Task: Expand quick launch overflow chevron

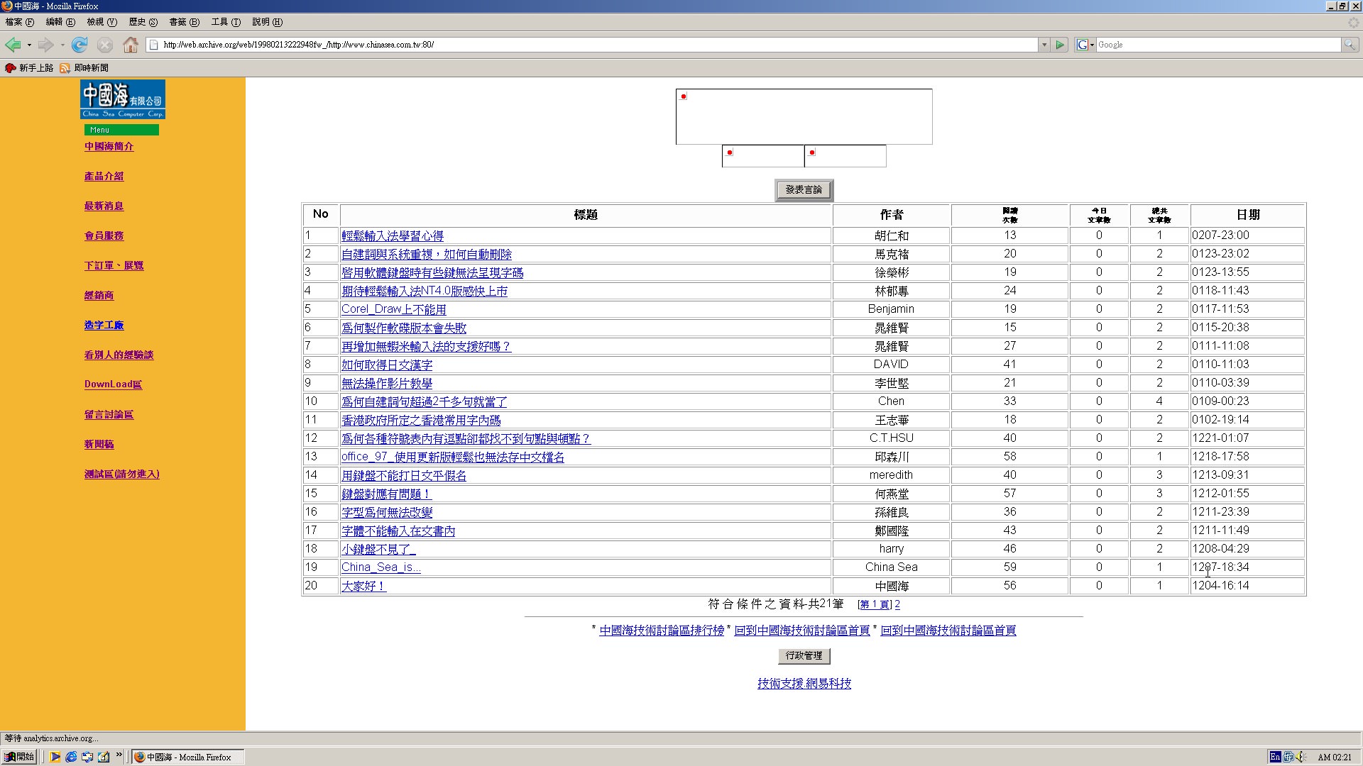Action: click(x=119, y=755)
